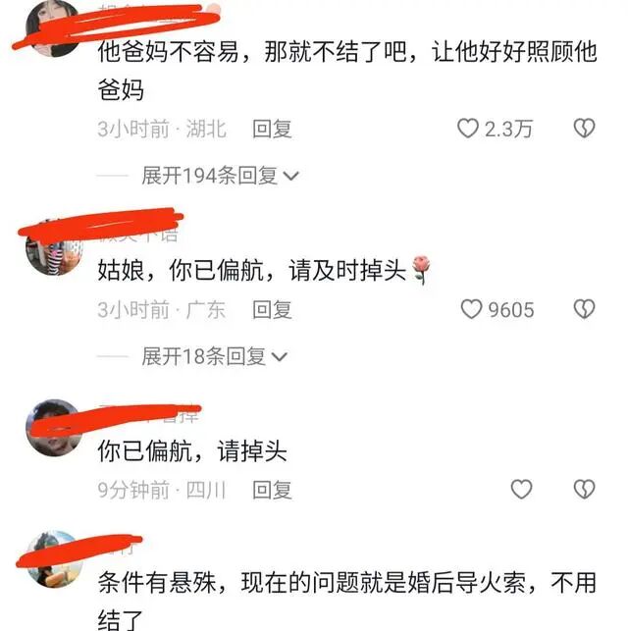Image resolution: width=628 pixels, height=631 pixels.
Task: Tap broken heart on Guangdong comment
Action: coord(584,309)
